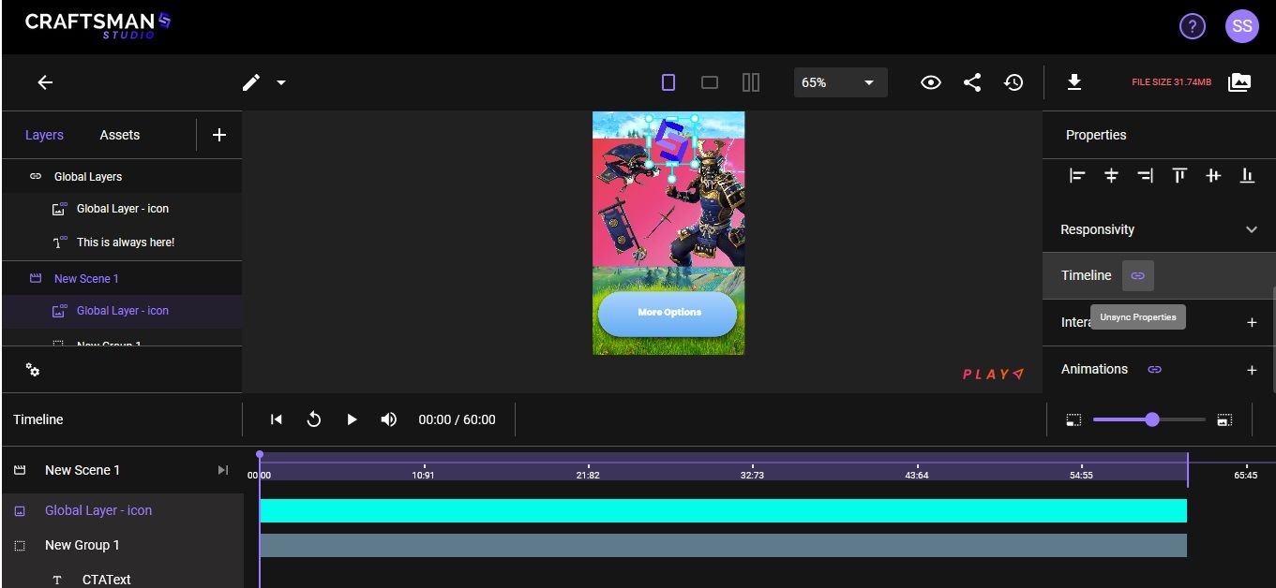Click the FILE SIZE 31.74MB label
Image resolution: width=1276 pixels, height=588 pixels.
(1171, 82)
